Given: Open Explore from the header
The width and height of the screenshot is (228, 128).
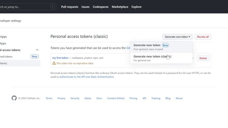Looking at the screenshot, I should [136, 7].
